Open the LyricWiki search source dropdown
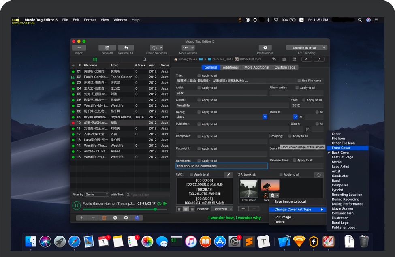Viewport: 395px width, 257px height. [222, 209]
